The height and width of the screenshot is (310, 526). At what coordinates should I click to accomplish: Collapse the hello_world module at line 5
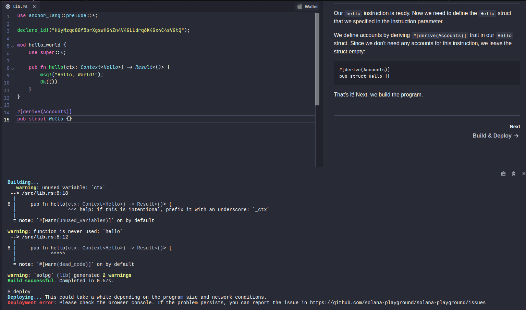[12, 45]
